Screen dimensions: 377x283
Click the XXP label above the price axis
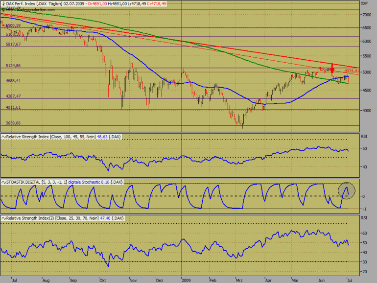coord(364,3)
